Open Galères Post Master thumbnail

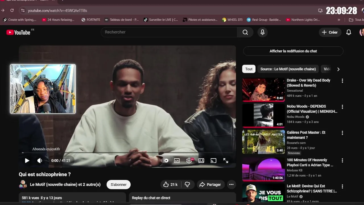[x=263, y=142]
